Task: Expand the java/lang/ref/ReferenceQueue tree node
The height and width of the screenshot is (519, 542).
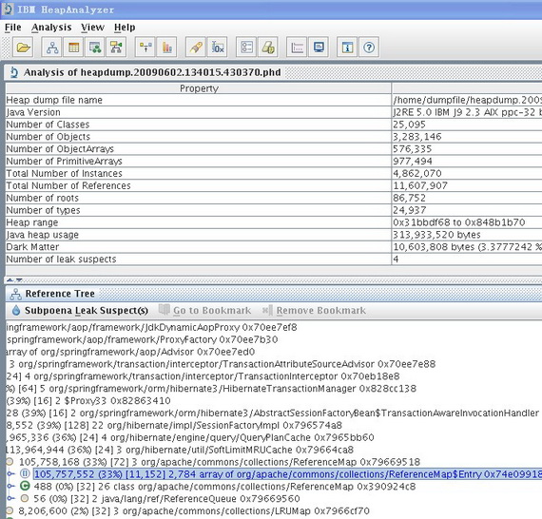Action: click(x=11, y=498)
